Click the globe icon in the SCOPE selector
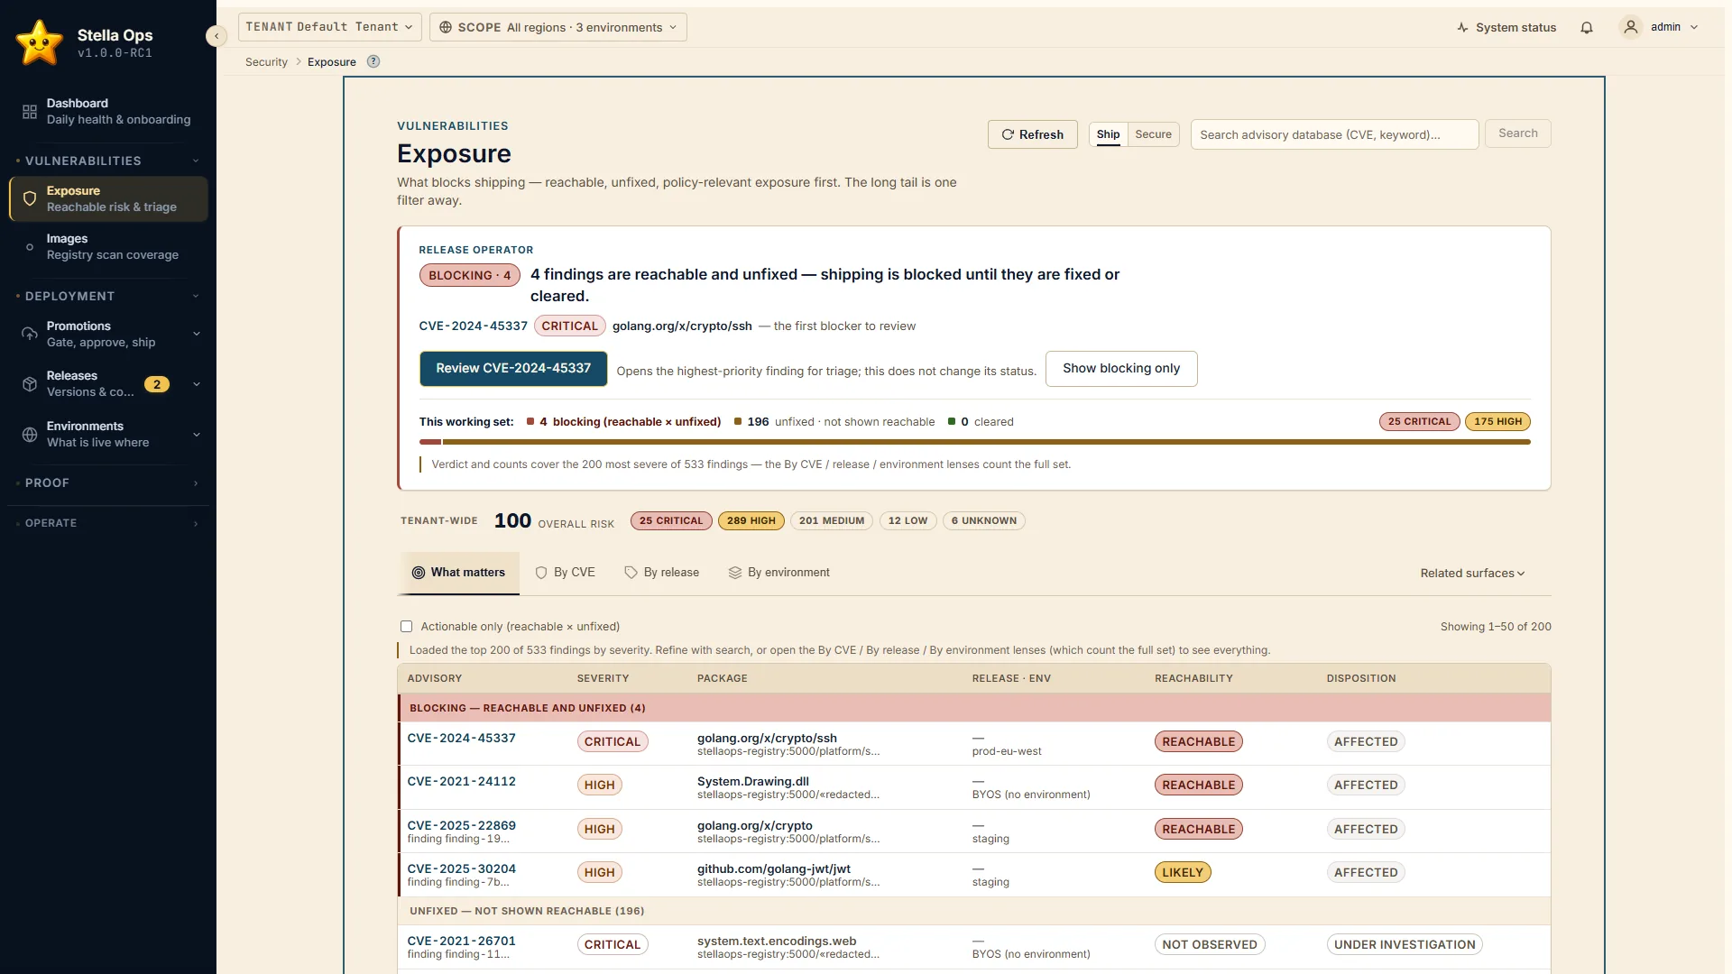The height and width of the screenshot is (974, 1732). coord(446,27)
